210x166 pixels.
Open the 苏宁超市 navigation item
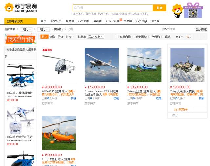(x=83, y=21)
